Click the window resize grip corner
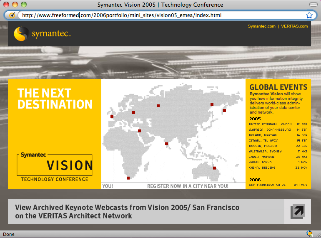The image size is (321, 238). [x=318, y=235]
